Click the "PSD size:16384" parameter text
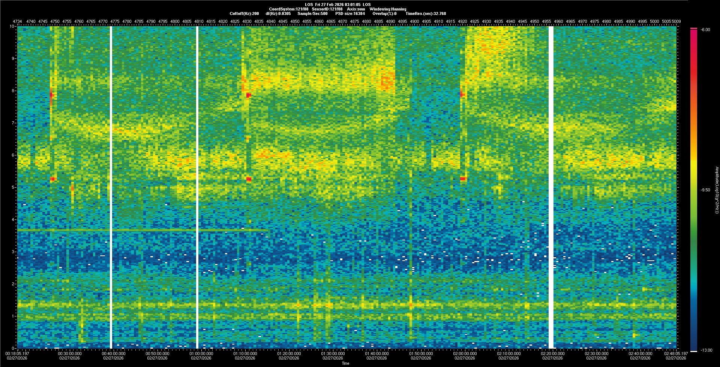720x367 pixels. point(350,13)
